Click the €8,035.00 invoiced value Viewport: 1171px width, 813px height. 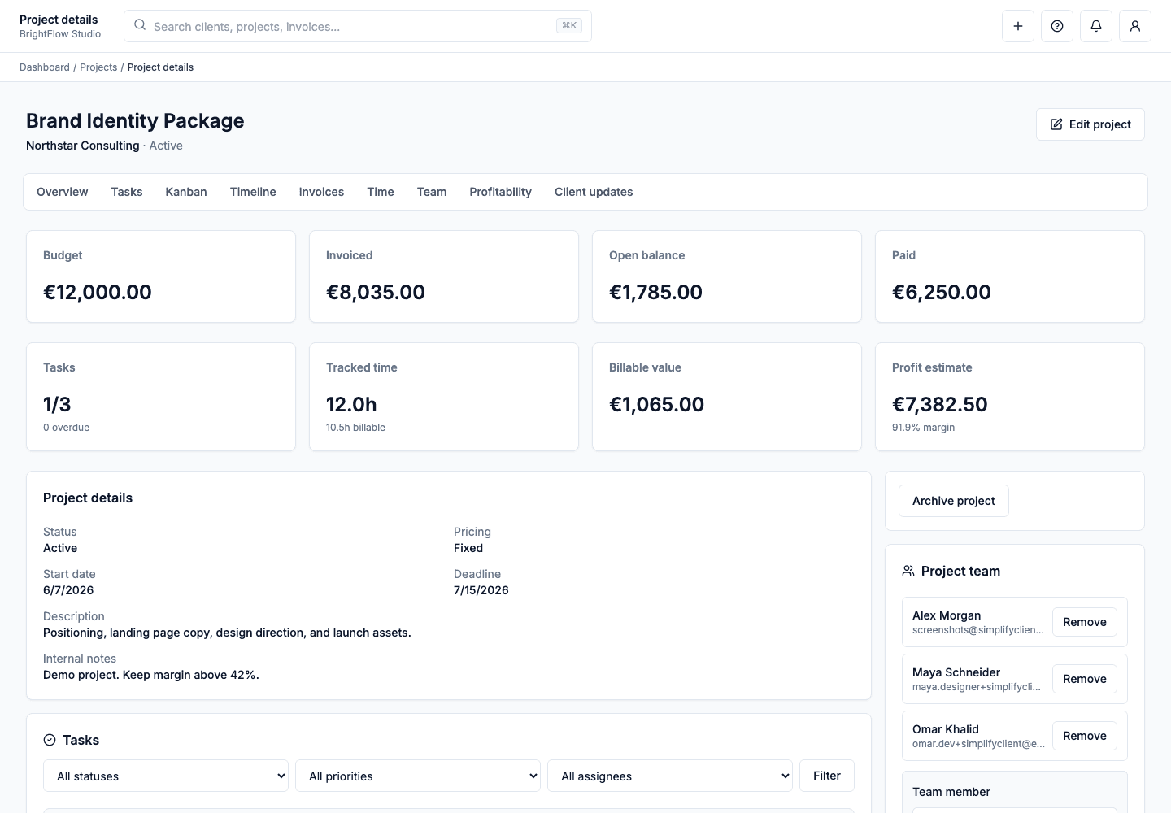(376, 292)
